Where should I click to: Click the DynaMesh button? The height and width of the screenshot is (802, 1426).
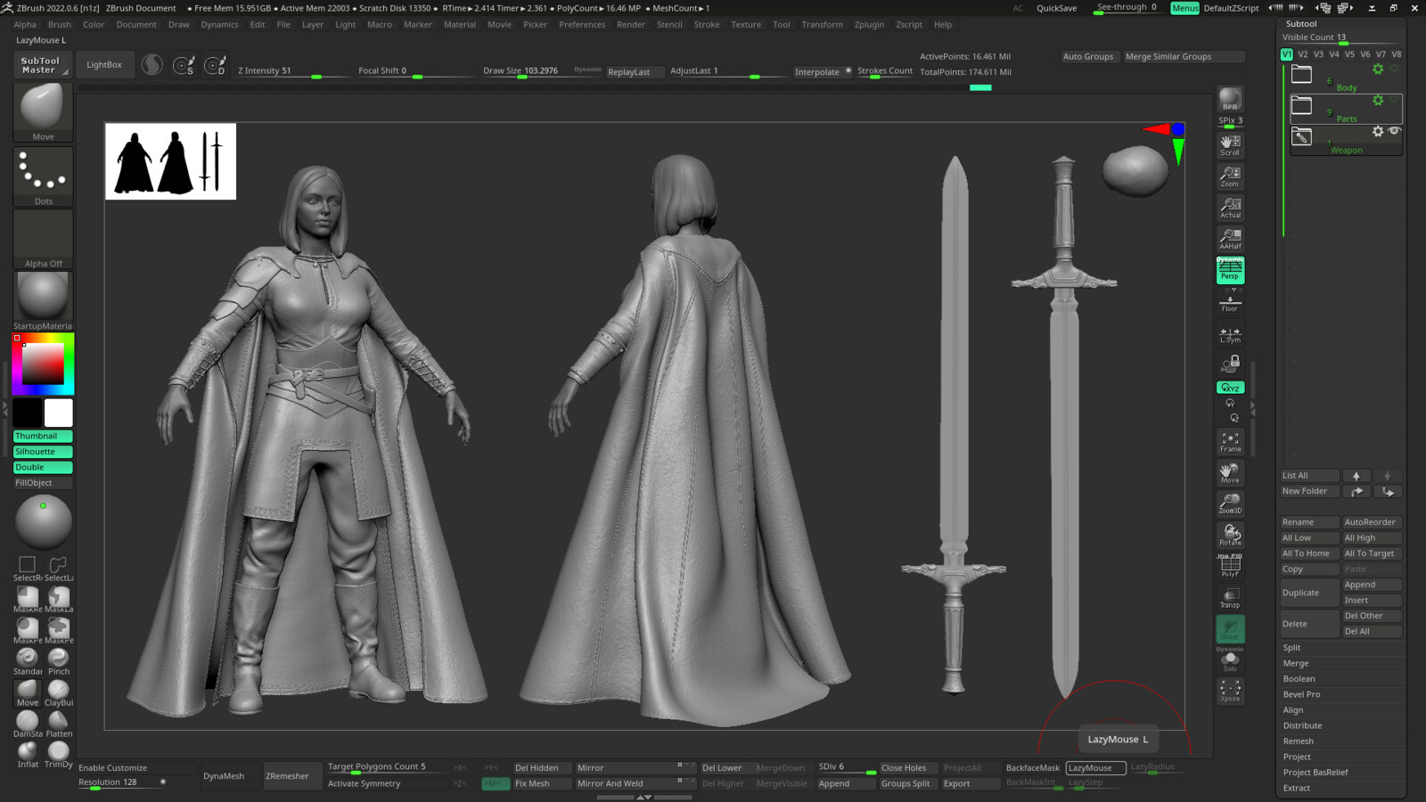(224, 776)
